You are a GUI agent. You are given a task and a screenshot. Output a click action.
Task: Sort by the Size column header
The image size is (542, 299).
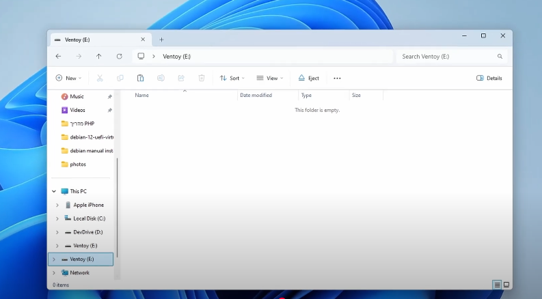(356, 96)
